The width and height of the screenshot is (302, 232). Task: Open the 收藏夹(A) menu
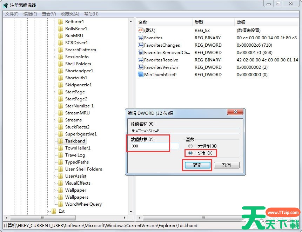pos(70,14)
